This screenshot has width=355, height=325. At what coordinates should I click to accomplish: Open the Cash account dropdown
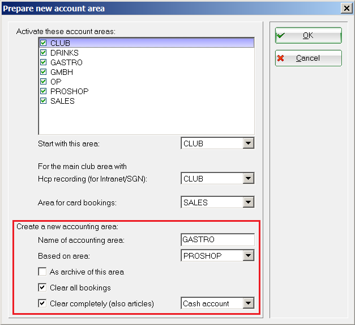point(248,303)
